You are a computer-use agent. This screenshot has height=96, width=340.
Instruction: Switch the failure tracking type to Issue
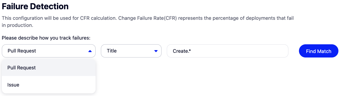click(x=48, y=85)
